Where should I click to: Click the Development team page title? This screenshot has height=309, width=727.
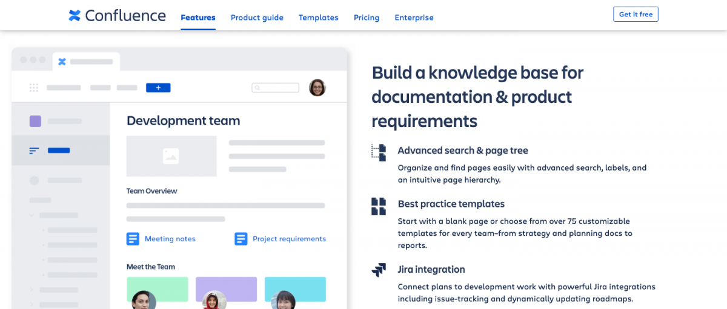(183, 120)
